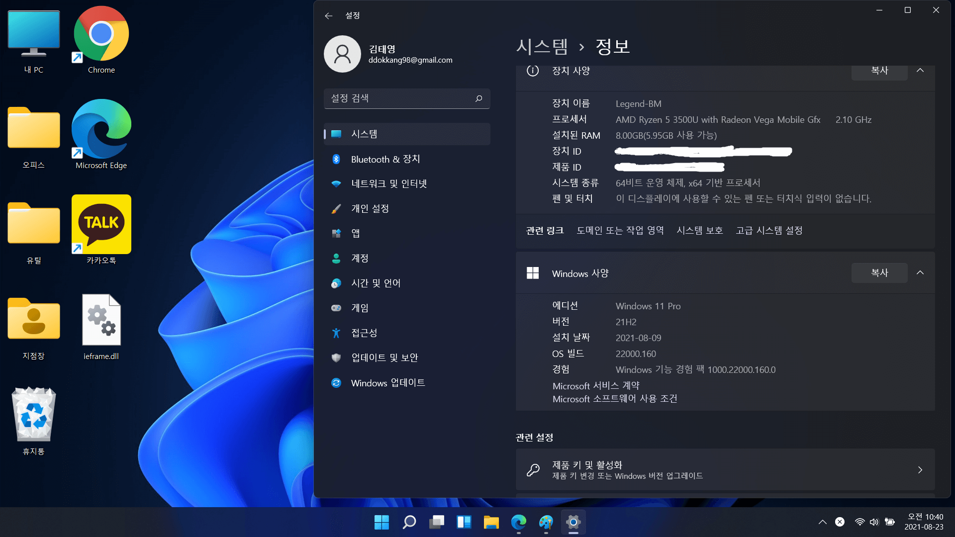Click the taskbar search icon
The width and height of the screenshot is (955, 537).
click(409, 522)
